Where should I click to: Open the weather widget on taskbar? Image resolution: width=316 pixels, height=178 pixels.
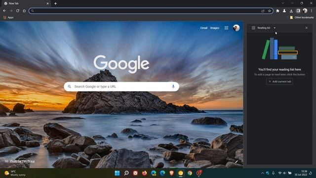tap(15, 173)
